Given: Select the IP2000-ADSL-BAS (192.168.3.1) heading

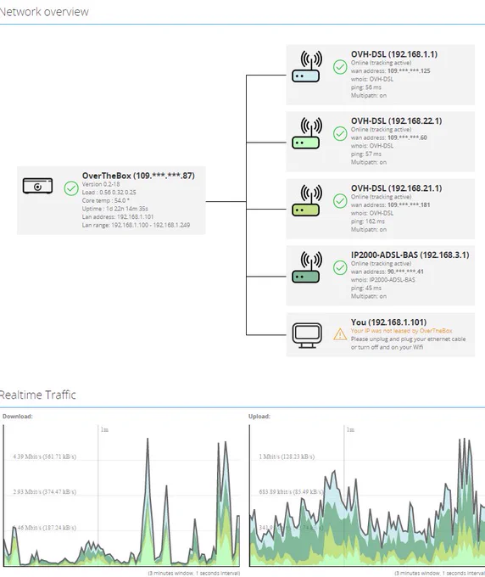Looking at the screenshot, I should point(410,255).
